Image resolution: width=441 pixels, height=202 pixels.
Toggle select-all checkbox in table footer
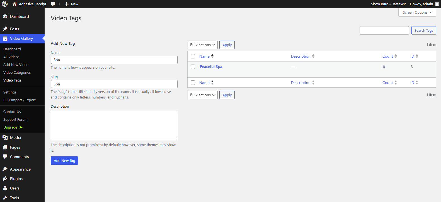point(193,83)
